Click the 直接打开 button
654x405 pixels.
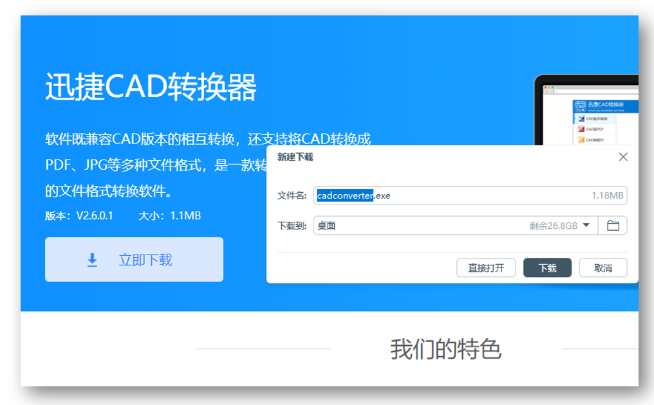486,268
